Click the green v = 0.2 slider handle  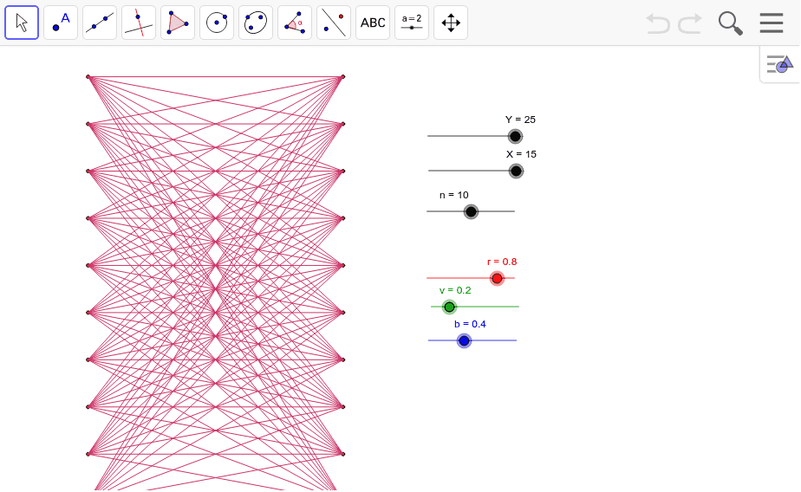pyautogui.click(x=449, y=307)
